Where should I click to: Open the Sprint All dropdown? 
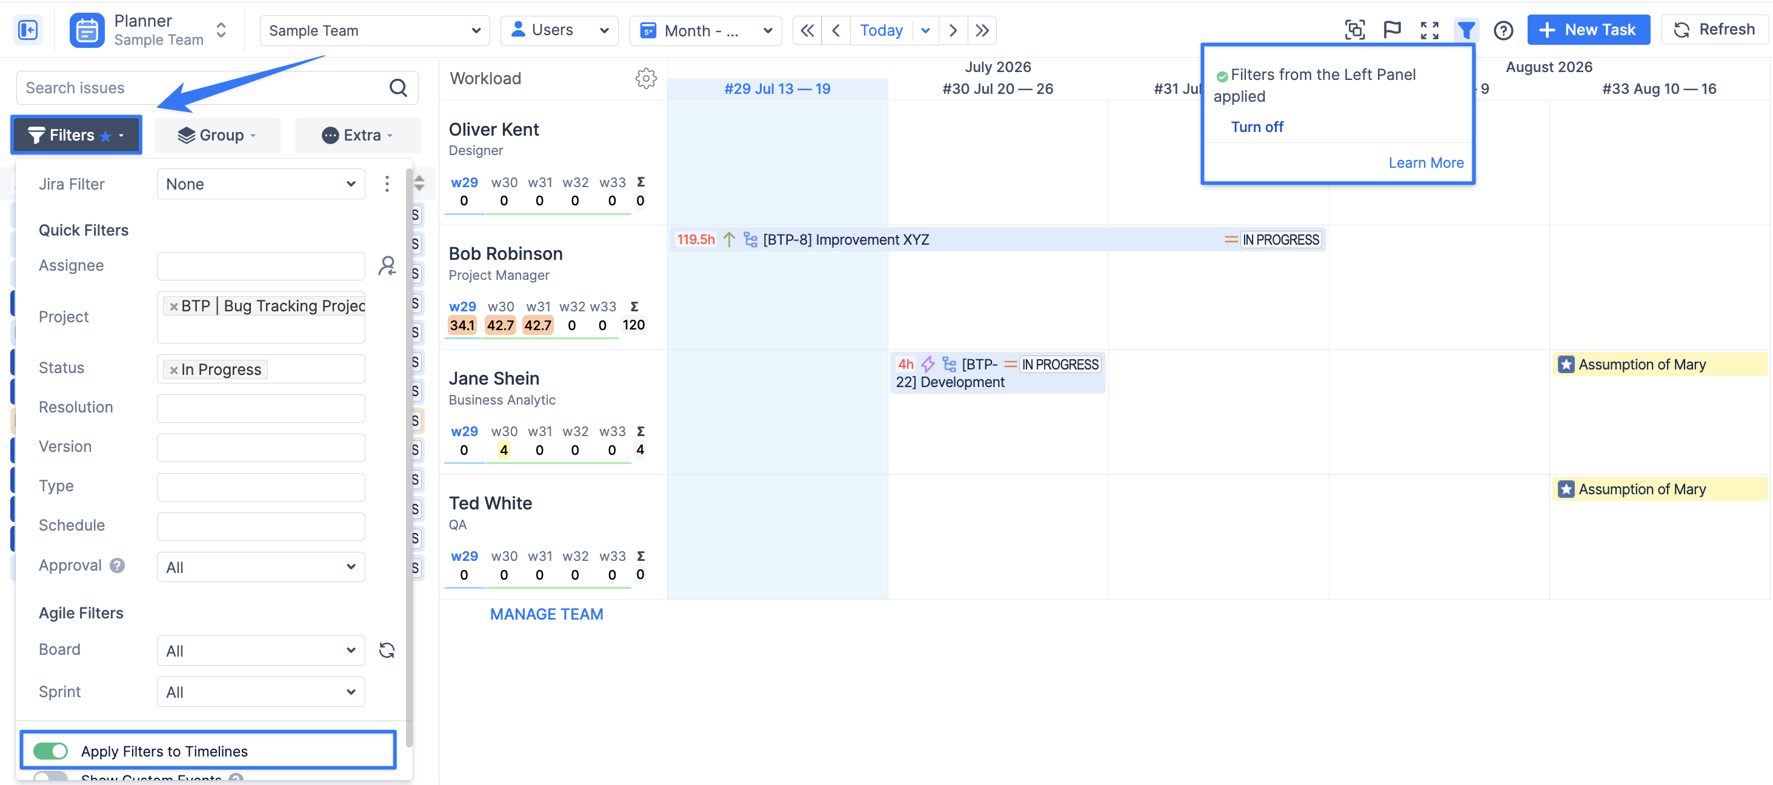point(261,692)
